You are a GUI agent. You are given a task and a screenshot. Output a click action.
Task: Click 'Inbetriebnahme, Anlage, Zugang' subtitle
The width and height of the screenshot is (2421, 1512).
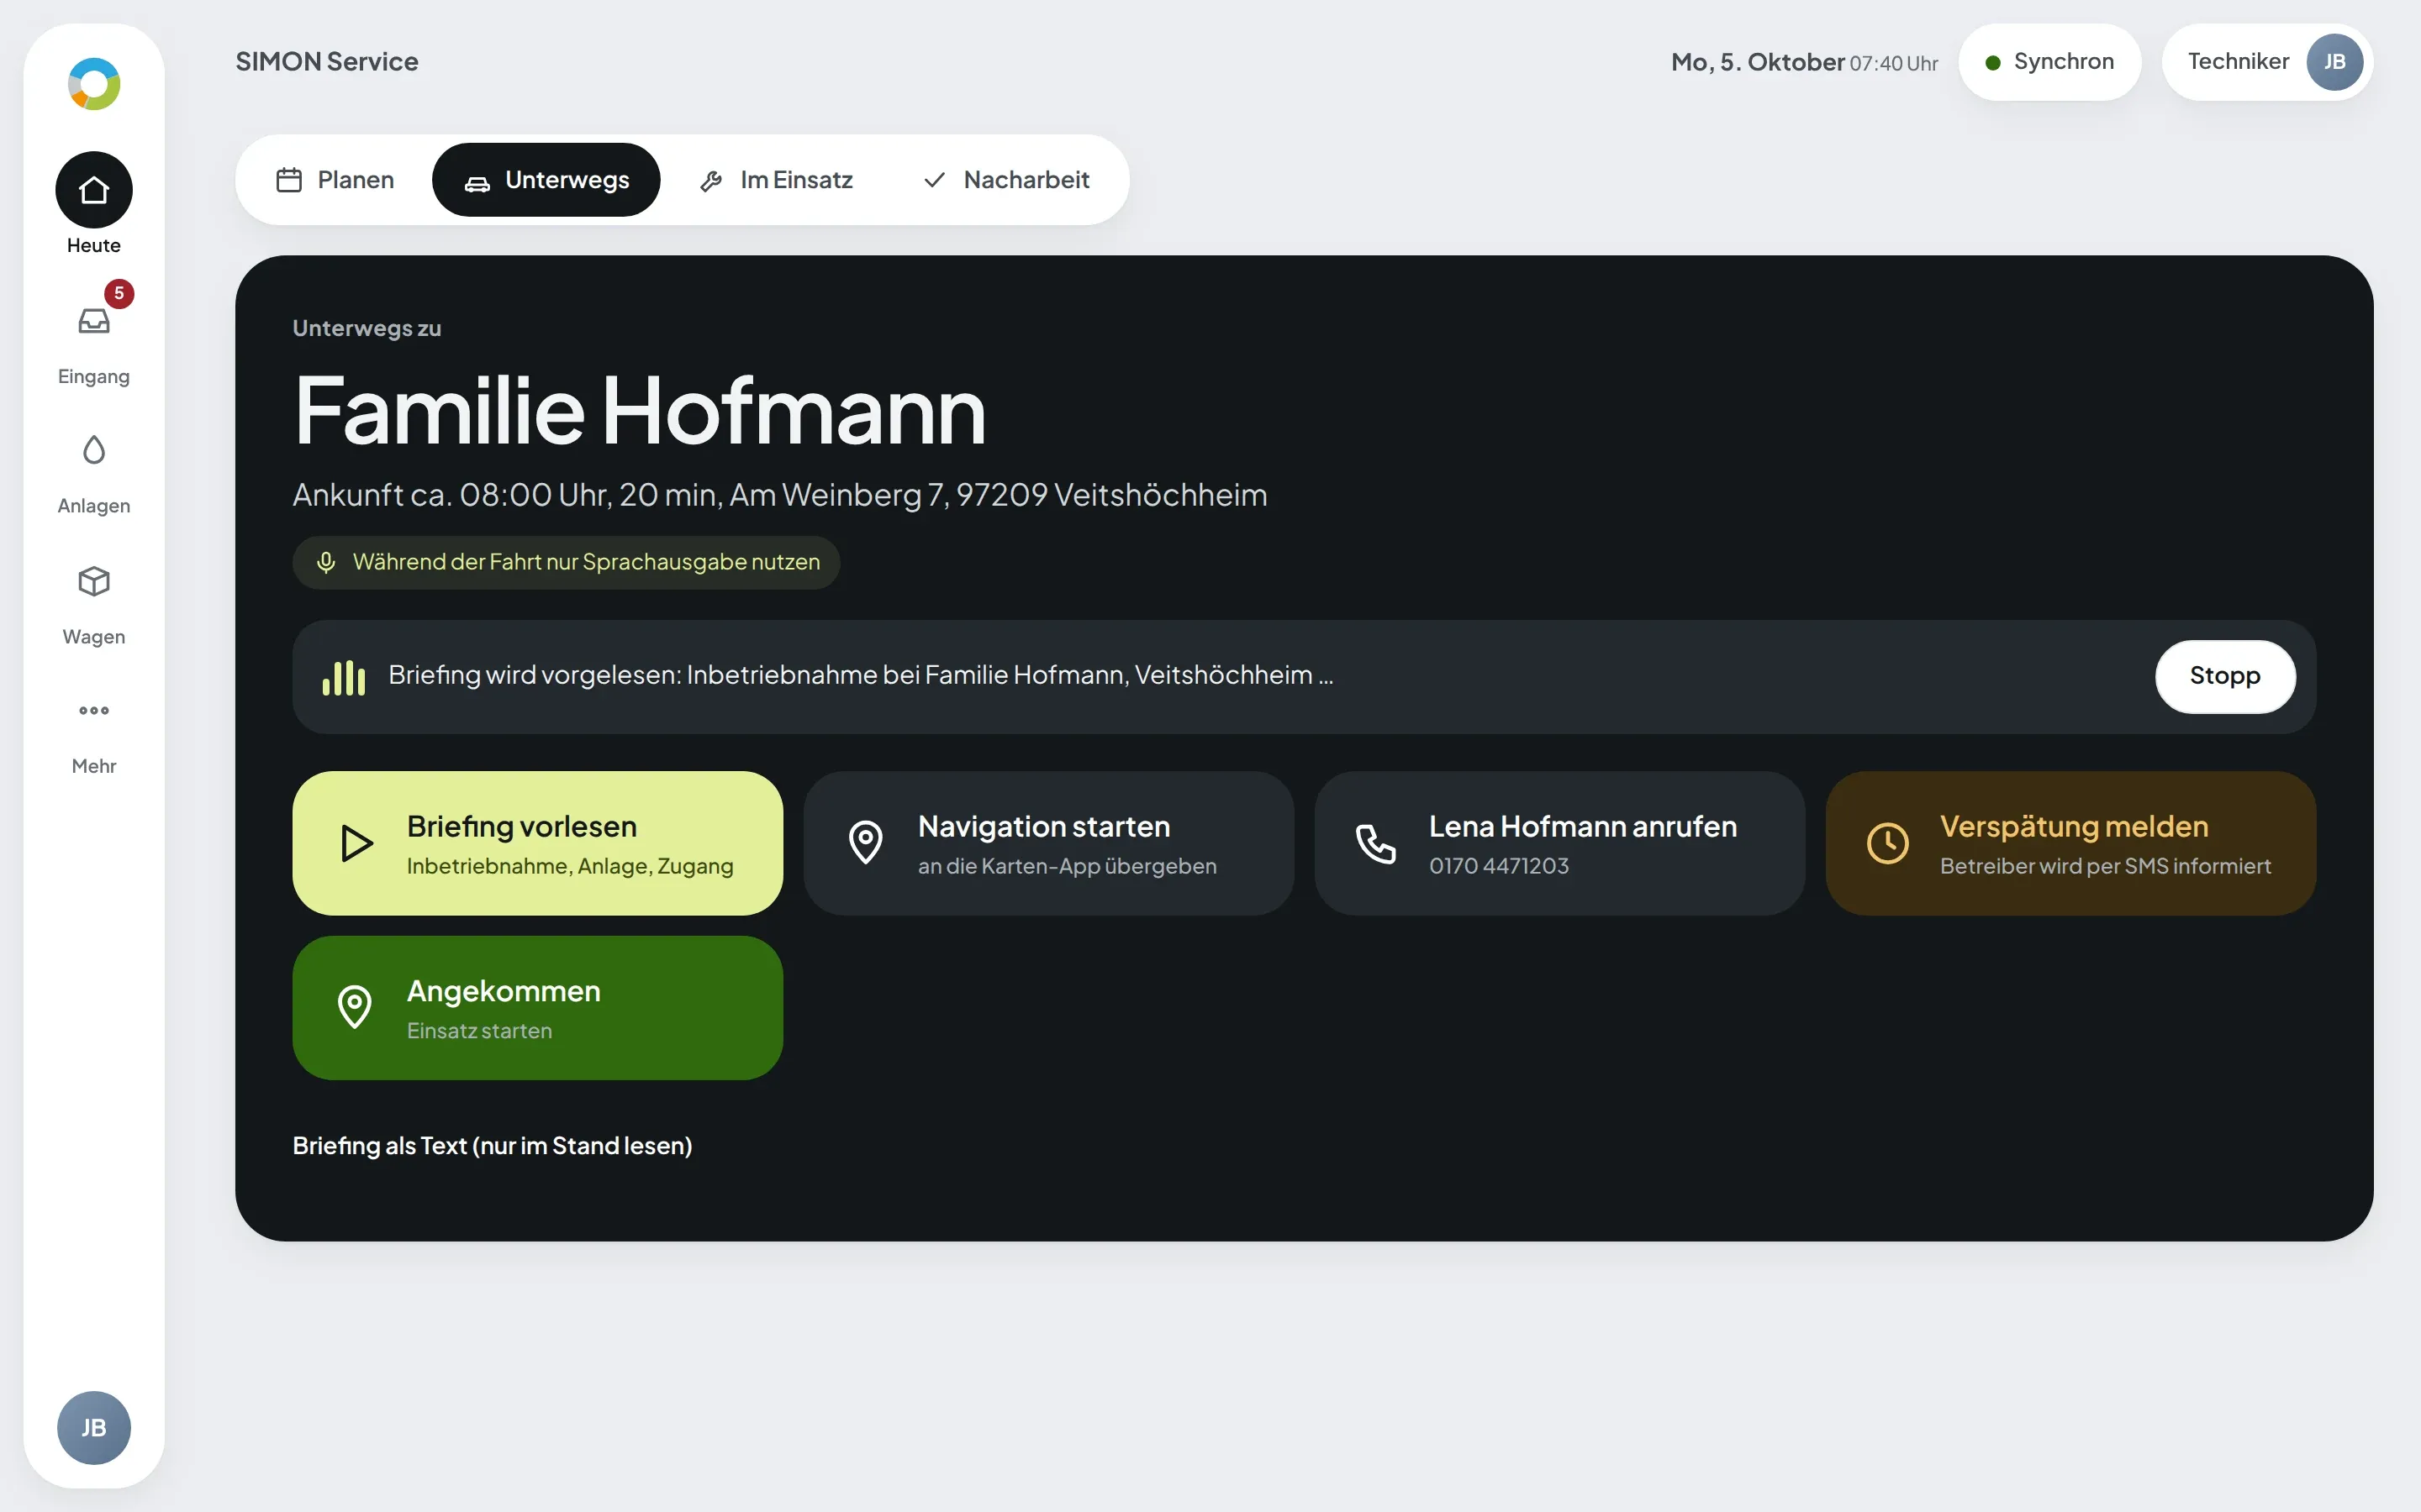(x=570, y=866)
